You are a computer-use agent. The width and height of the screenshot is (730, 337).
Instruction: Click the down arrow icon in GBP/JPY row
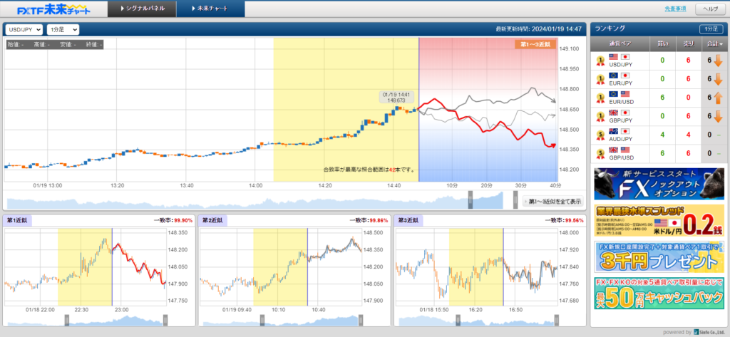(x=718, y=116)
